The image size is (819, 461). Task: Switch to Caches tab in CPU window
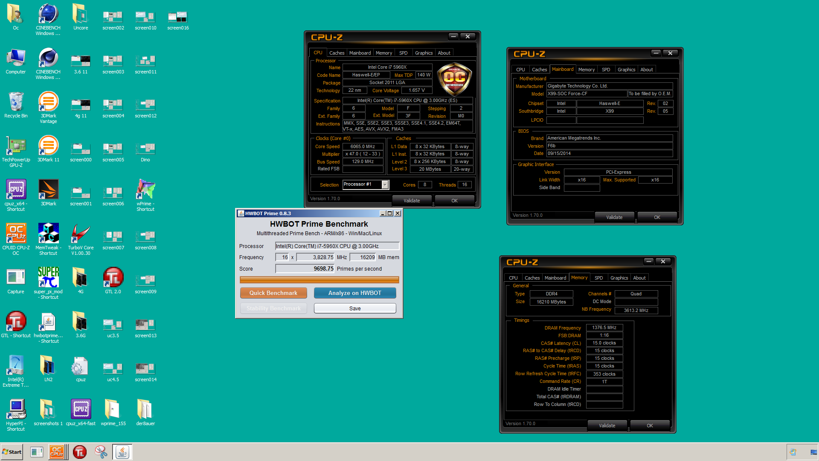tap(337, 53)
